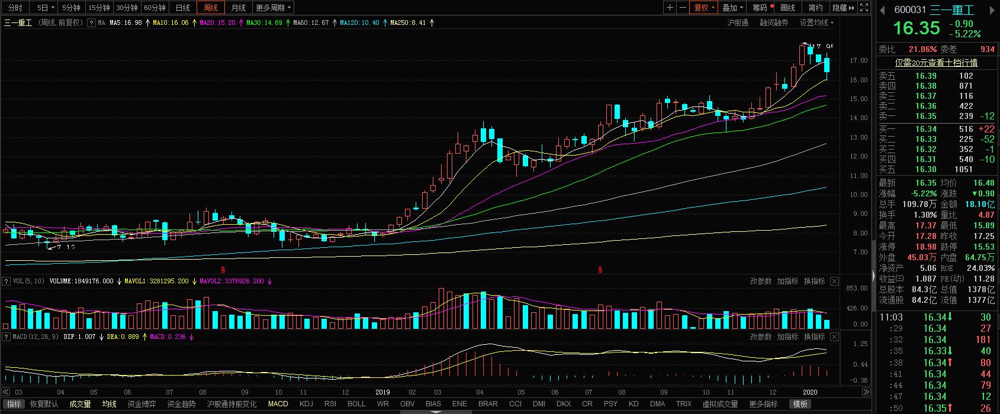Open help icon for VOL indicator
The image size is (1000, 414).
(7, 281)
